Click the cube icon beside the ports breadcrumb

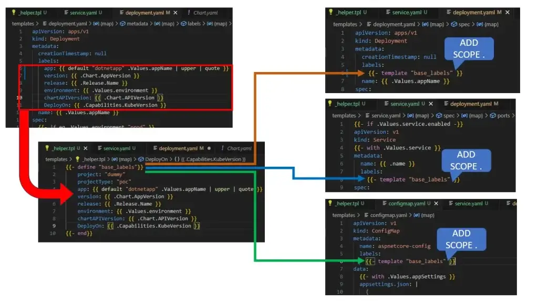click(x=493, y=115)
